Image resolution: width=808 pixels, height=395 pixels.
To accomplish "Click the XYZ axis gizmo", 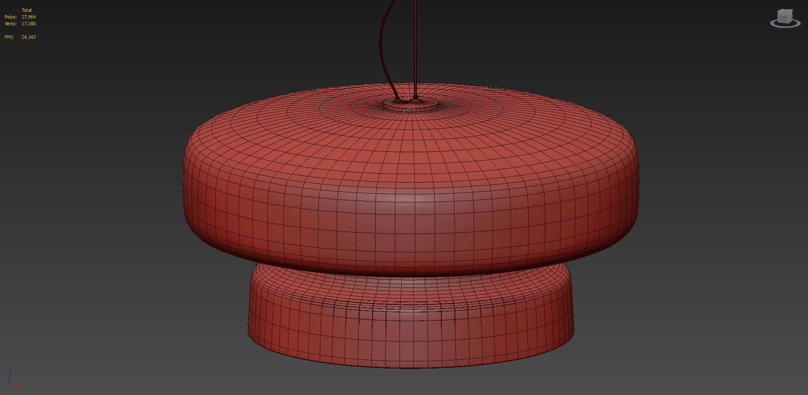I will point(15,379).
